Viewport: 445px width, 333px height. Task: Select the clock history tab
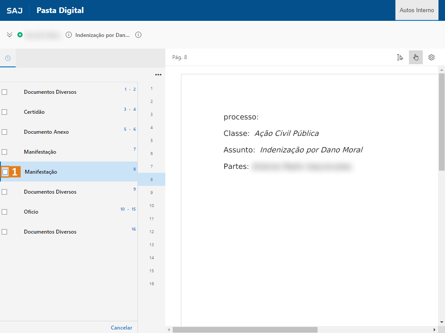click(x=8, y=58)
